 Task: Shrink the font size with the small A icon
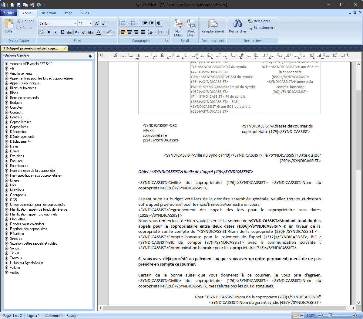coord(103,23)
